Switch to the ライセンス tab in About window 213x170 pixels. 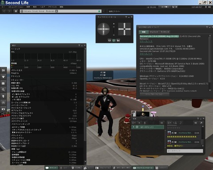coord(165,32)
